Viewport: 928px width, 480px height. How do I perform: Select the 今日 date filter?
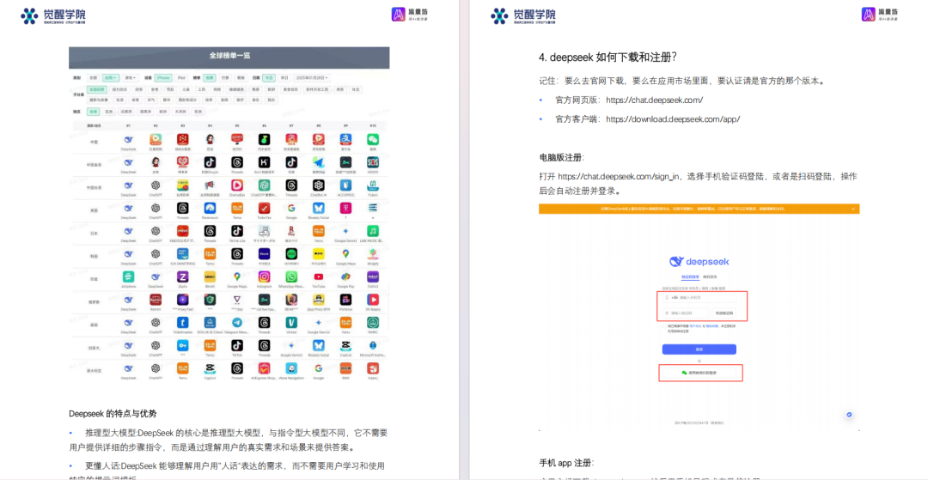point(269,78)
